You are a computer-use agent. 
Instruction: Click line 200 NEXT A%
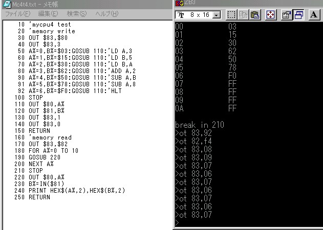point(34,164)
